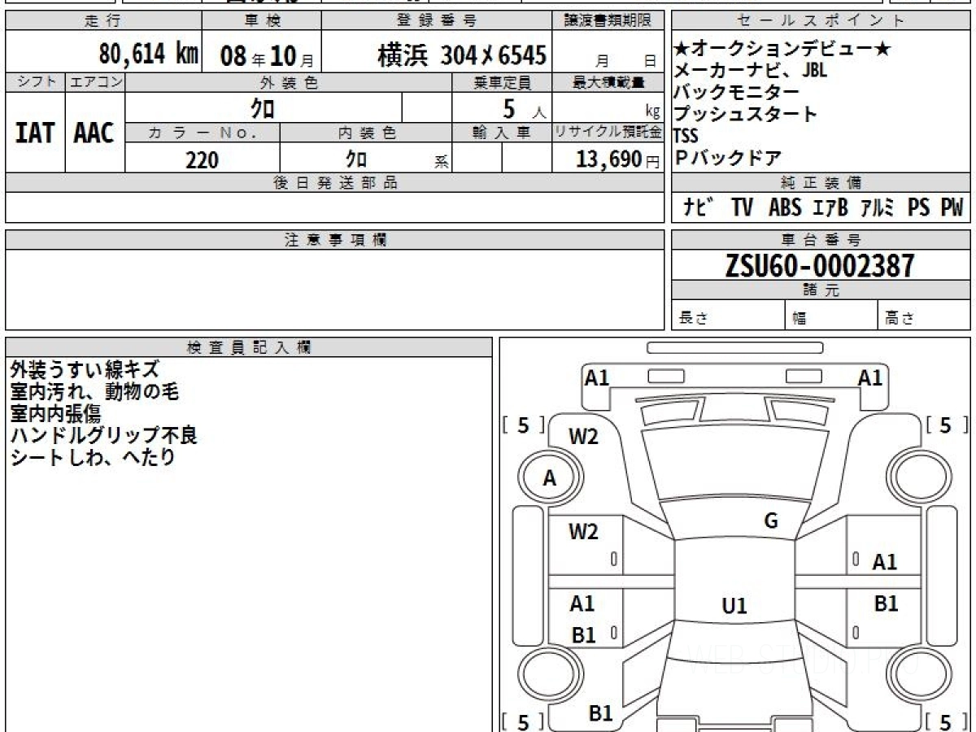Select the クロ value under 外装色

tap(262, 108)
